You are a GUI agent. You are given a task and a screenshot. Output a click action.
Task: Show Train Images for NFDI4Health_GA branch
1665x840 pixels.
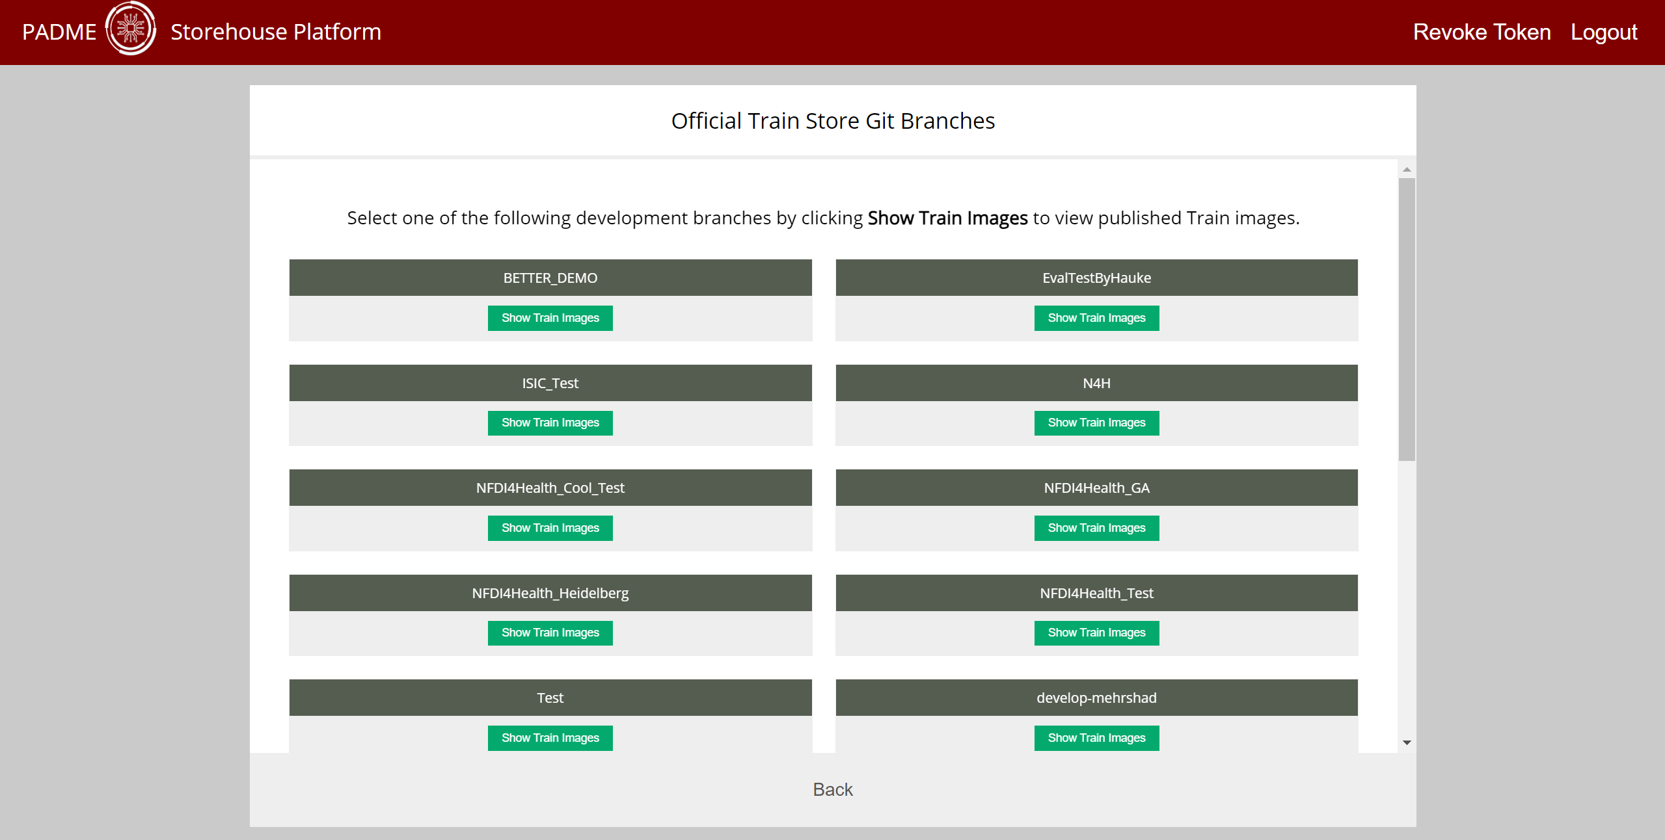tap(1096, 528)
